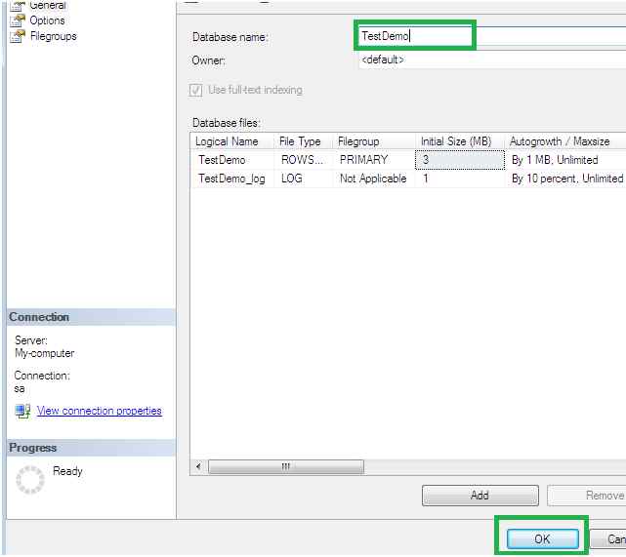Screen dimensions: 626x557
Task: Click the horizontal scrollbar left arrow
Action: (x=198, y=466)
